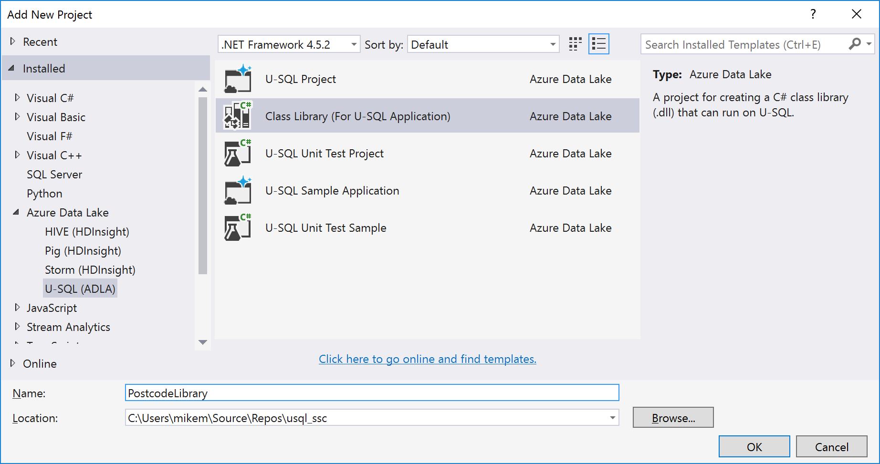
Task: Click the Browse button
Action: point(673,418)
